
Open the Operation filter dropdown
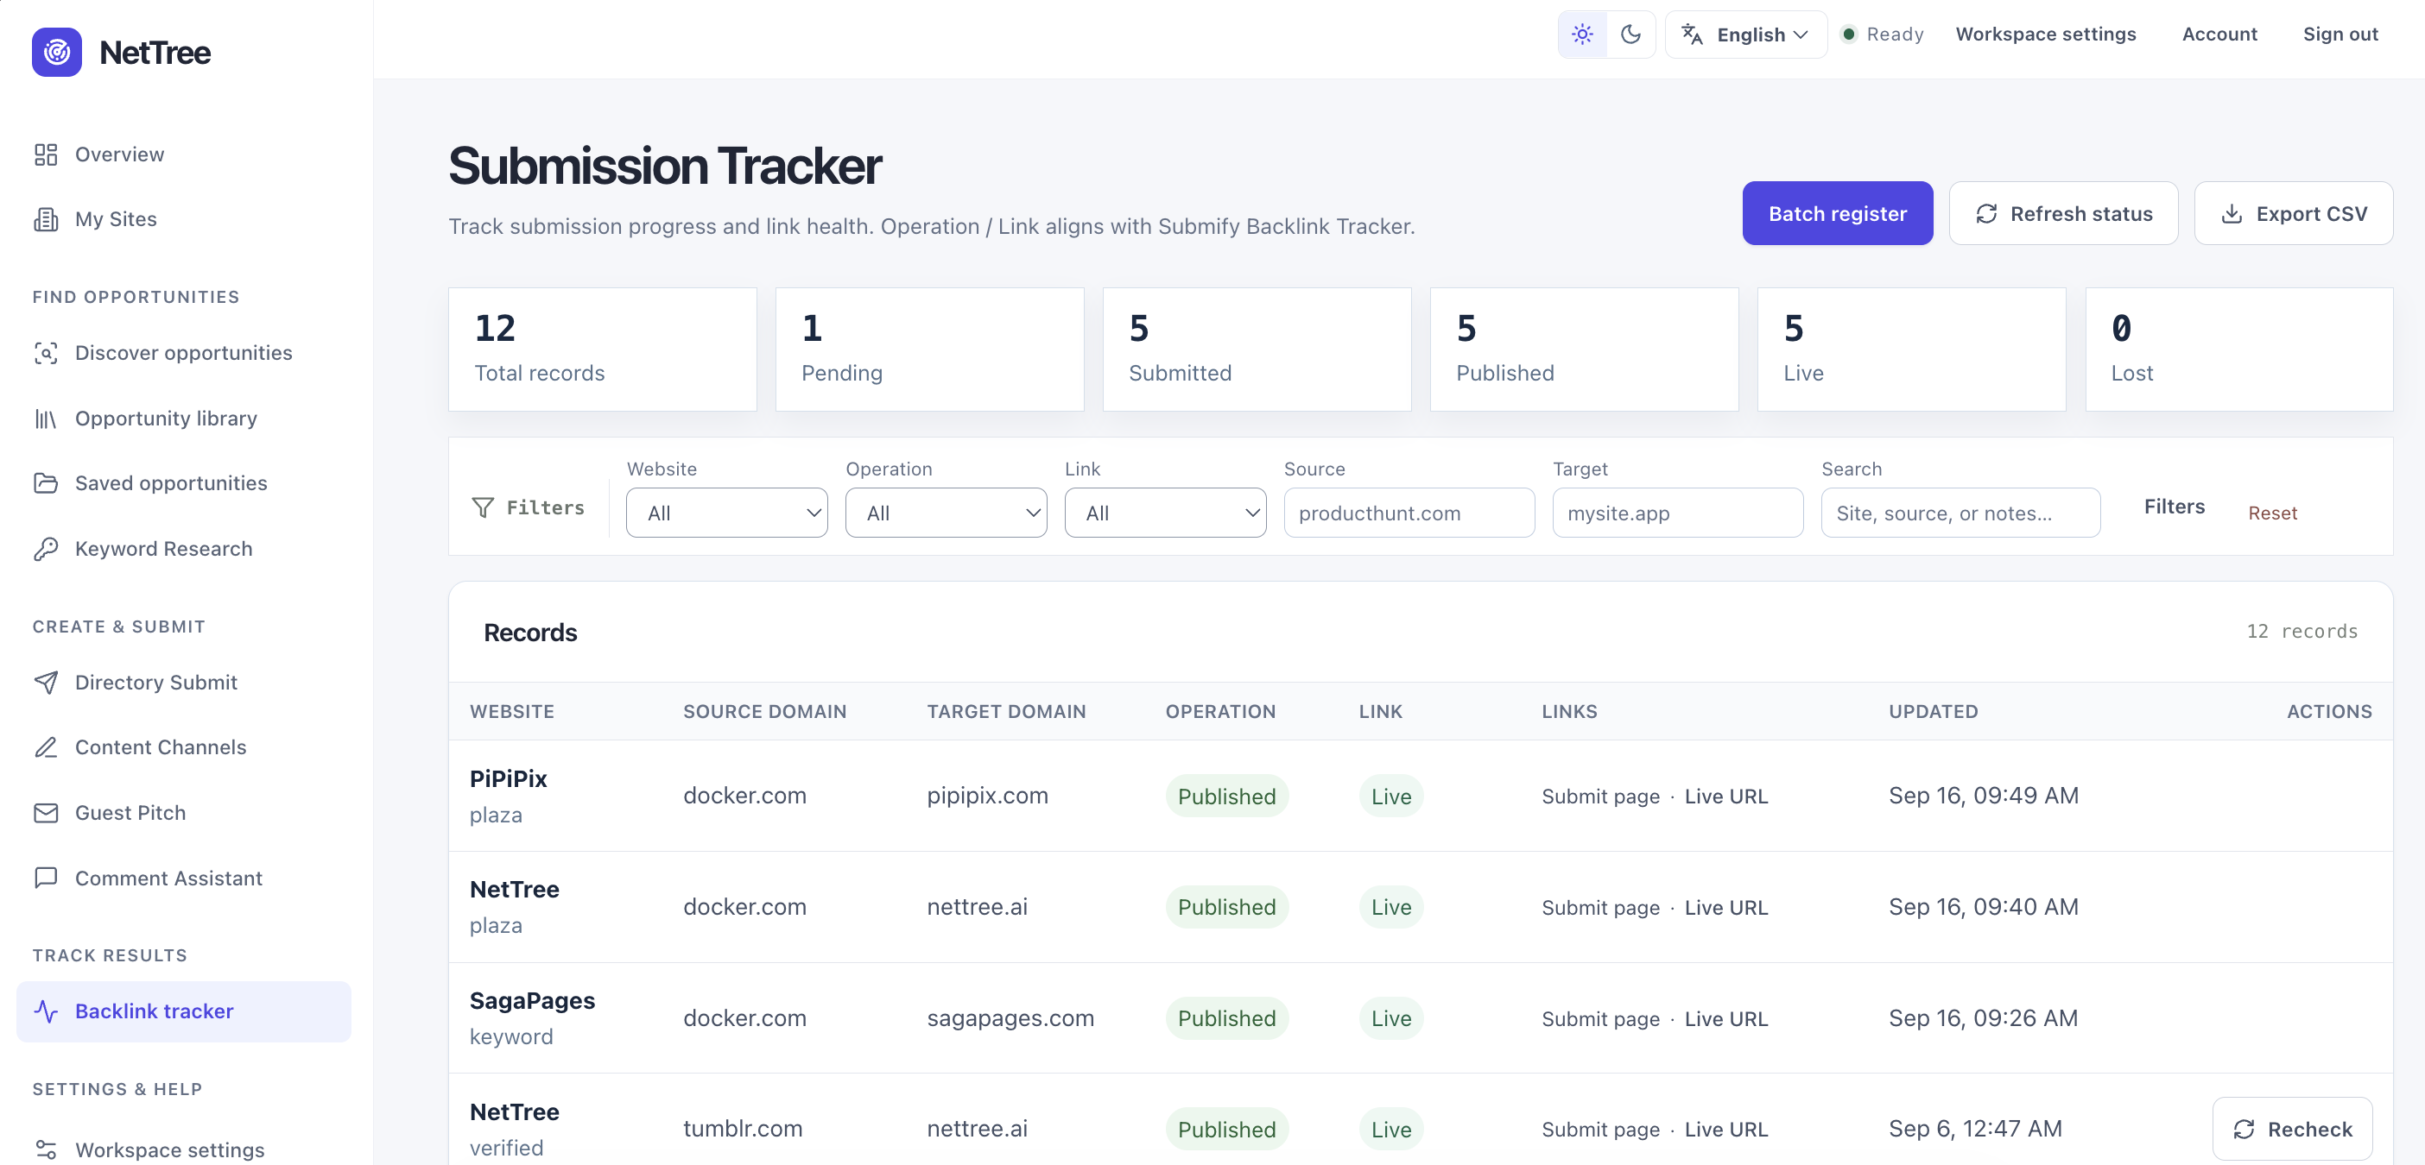(945, 513)
